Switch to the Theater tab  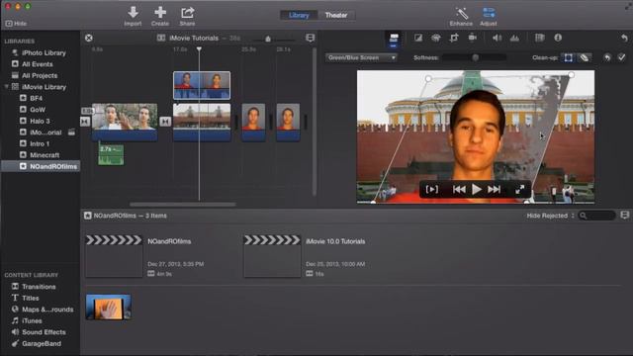pos(336,16)
